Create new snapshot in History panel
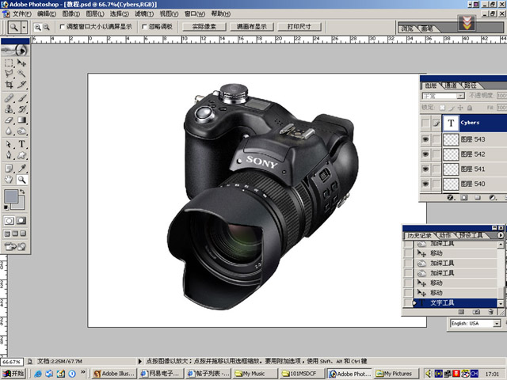This screenshot has height=380, width=507. point(476,312)
